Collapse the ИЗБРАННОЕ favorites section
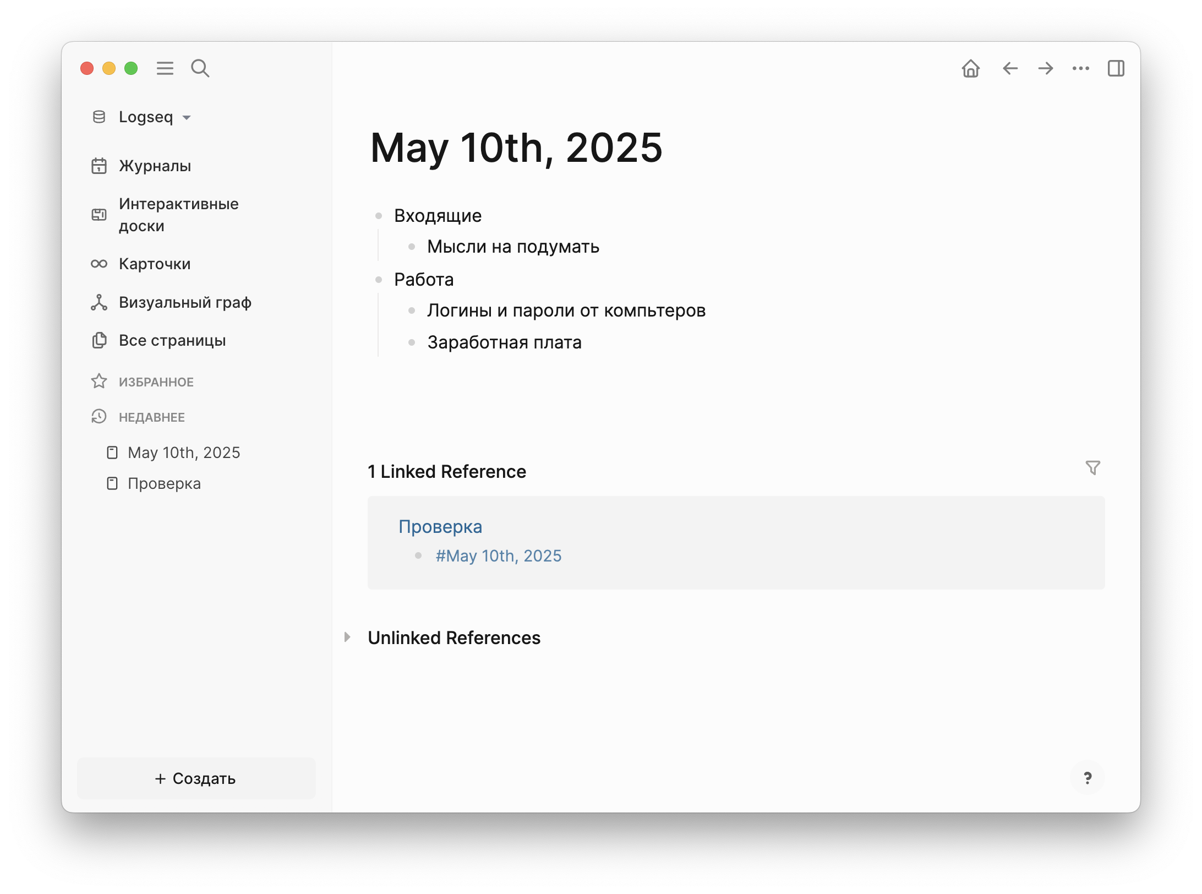 tap(156, 381)
